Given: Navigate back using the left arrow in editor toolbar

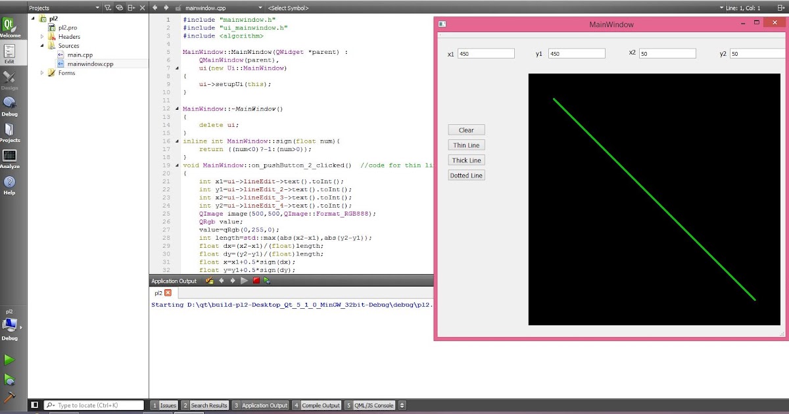Looking at the screenshot, I should [154, 8].
